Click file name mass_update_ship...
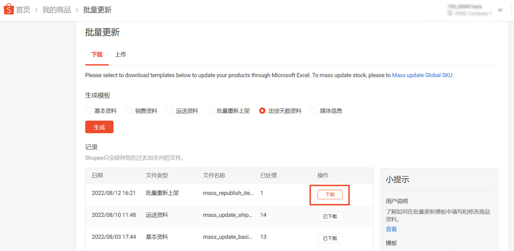Screen dimensions: 514x251 coord(228,215)
